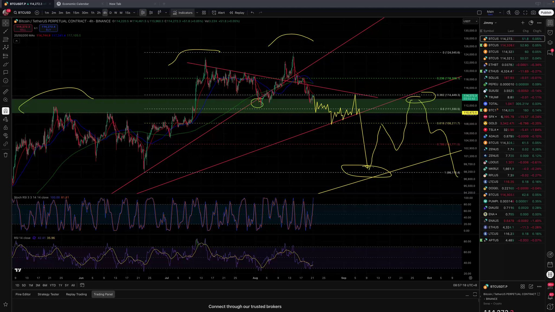Enter fullscreen mode
The image size is (555, 312).
pos(525,13)
